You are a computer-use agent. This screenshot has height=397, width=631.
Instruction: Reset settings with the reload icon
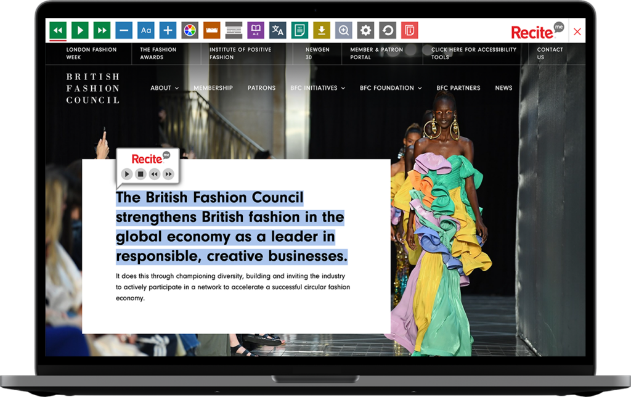(x=388, y=30)
